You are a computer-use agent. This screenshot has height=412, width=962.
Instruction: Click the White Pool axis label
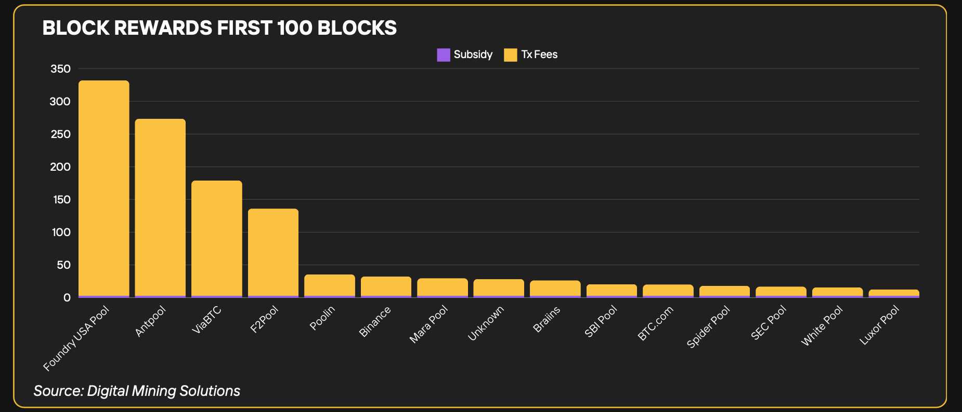click(x=822, y=326)
